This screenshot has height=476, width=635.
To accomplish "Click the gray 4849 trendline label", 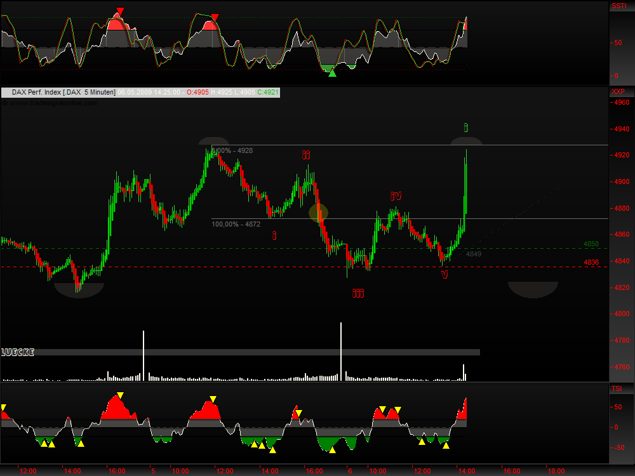I will coord(474,254).
